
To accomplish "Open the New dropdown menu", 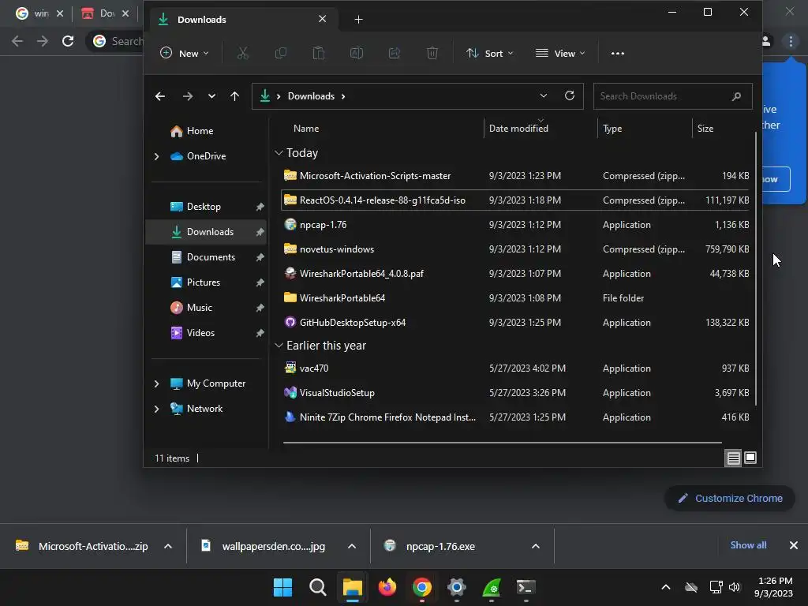I will click(185, 53).
